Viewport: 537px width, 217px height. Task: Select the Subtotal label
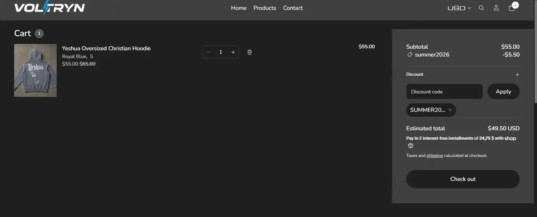(x=417, y=47)
